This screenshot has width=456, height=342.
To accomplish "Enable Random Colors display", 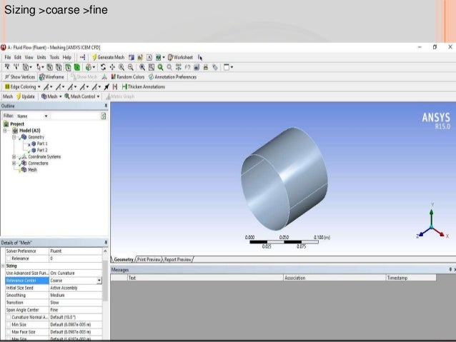I will (128, 77).
